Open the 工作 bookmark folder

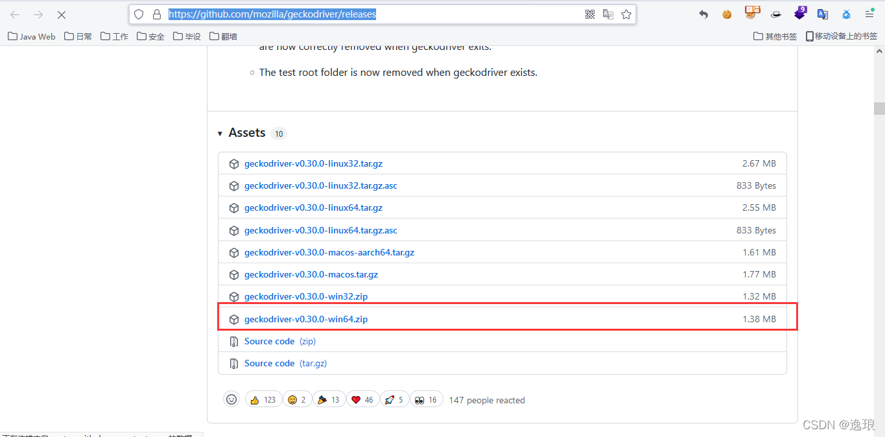coord(115,36)
